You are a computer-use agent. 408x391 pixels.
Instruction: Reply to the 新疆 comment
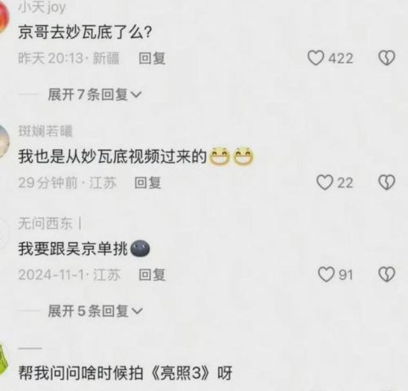tap(152, 59)
